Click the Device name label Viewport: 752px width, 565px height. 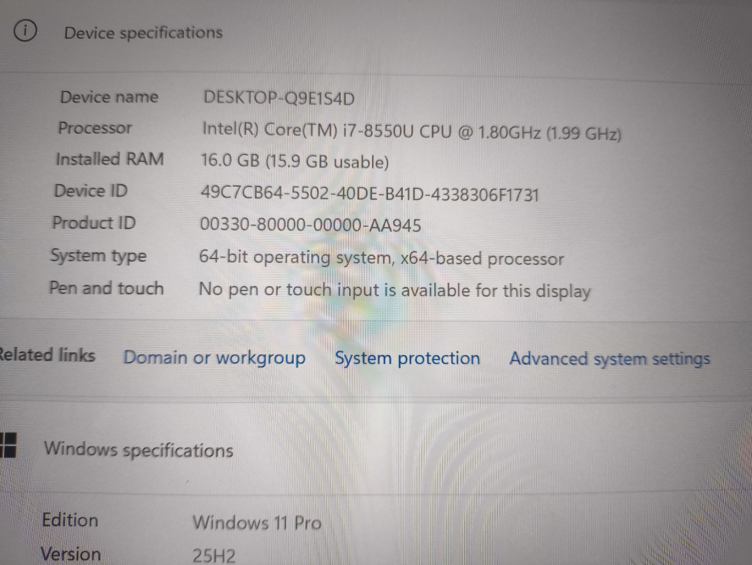(109, 97)
